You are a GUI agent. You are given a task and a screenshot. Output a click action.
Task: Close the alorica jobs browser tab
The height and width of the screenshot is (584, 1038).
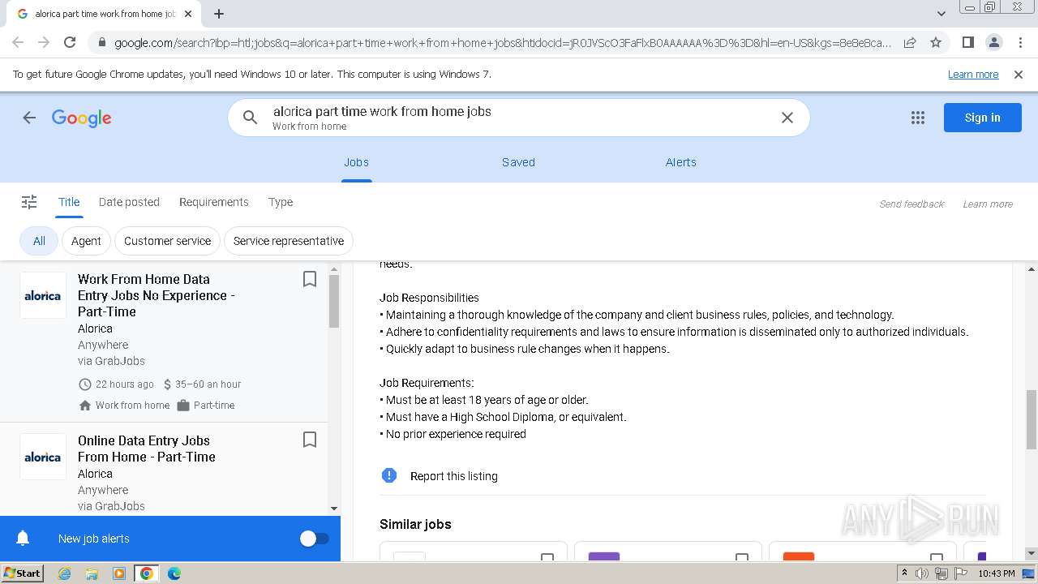coord(188,14)
